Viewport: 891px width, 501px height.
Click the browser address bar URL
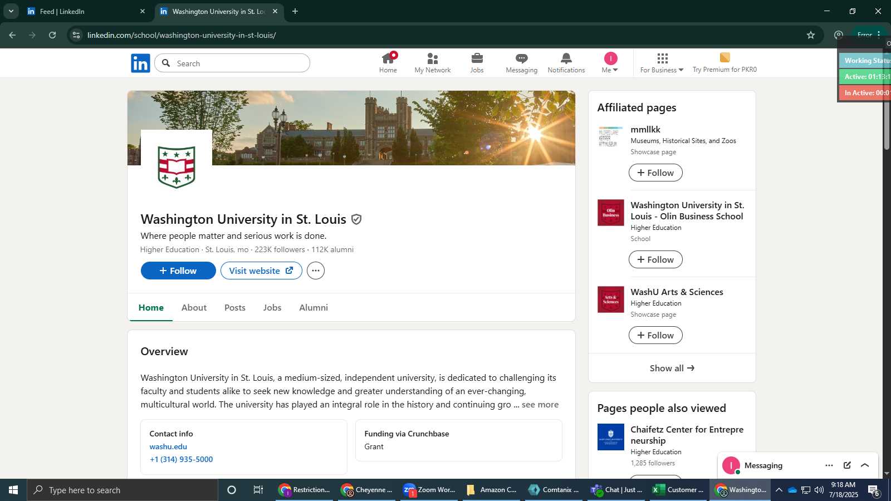182,35
